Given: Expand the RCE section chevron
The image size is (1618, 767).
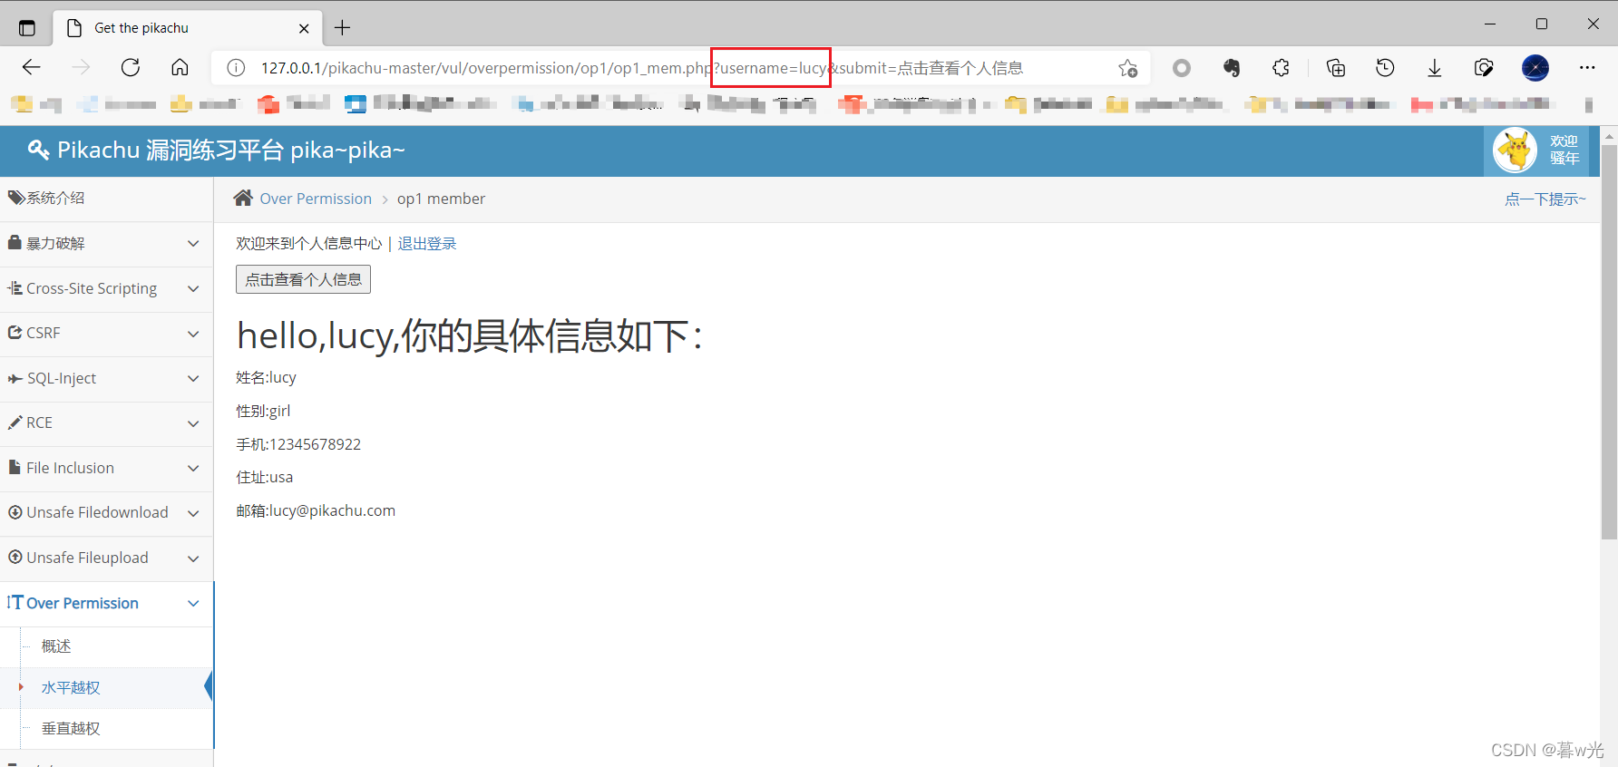Looking at the screenshot, I should point(193,422).
